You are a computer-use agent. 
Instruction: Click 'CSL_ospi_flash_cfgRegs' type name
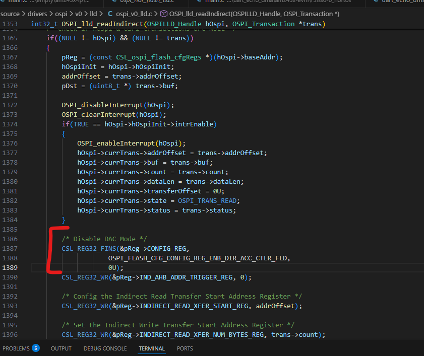159,57
